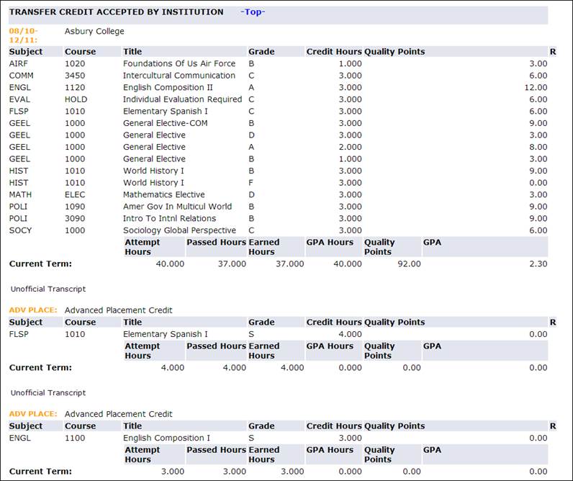Select the '08/10-12/11:' term date label
The image size is (573, 481).
coord(23,35)
